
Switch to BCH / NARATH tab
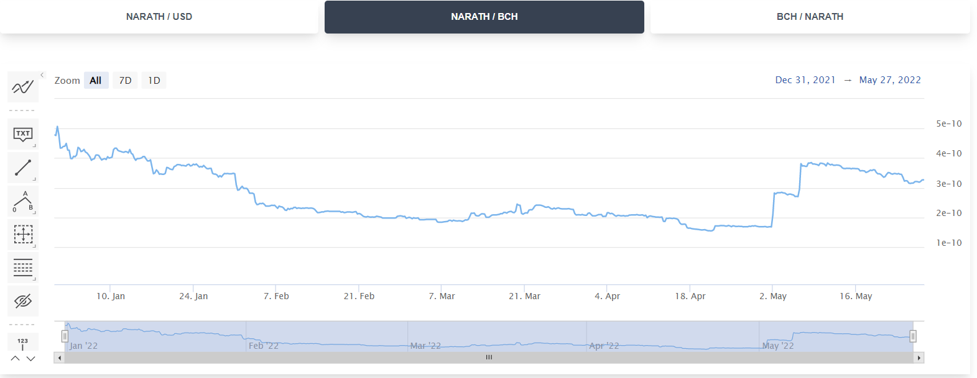point(810,17)
